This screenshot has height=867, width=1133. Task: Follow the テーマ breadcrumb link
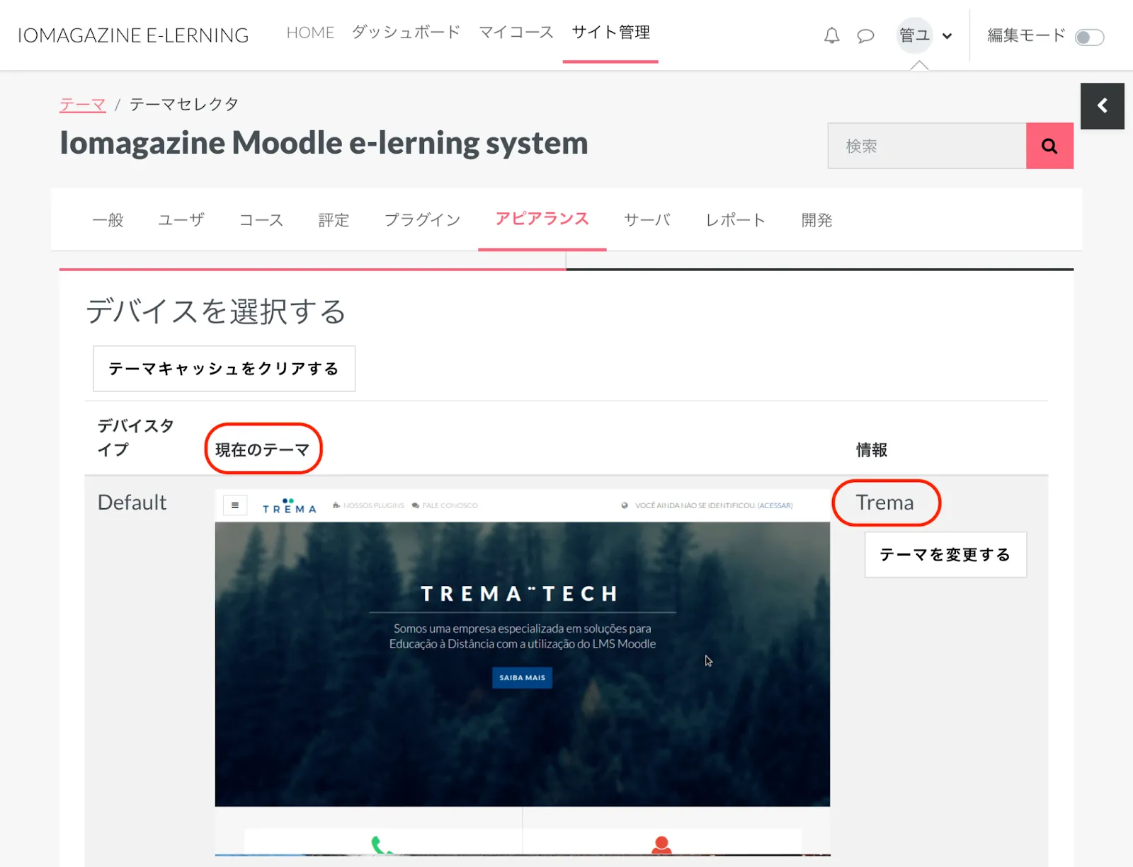click(82, 105)
